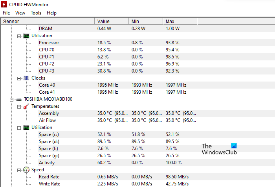The width and height of the screenshot is (275, 187).
Task: Open the Tools menu
Action: click(x=36, y=13)
